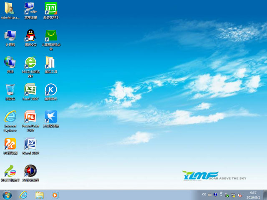Screen dimensions: 267x200
Task: Launch the iQIYI PPS desktop app
Action: click(x=50, y=8)
